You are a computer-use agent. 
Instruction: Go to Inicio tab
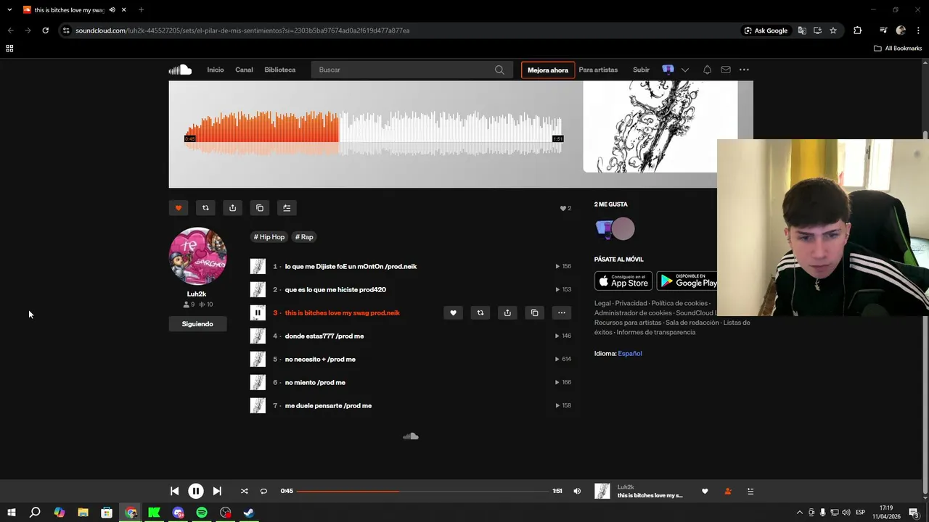(x=216, y=70)
